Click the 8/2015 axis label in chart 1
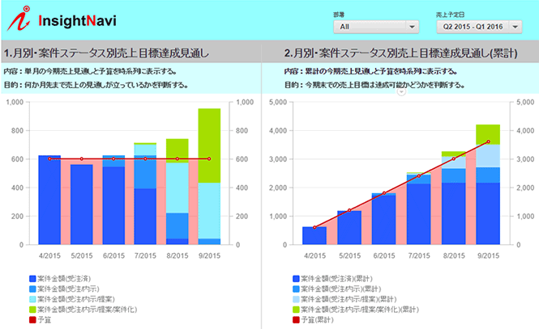 point(178,255)
